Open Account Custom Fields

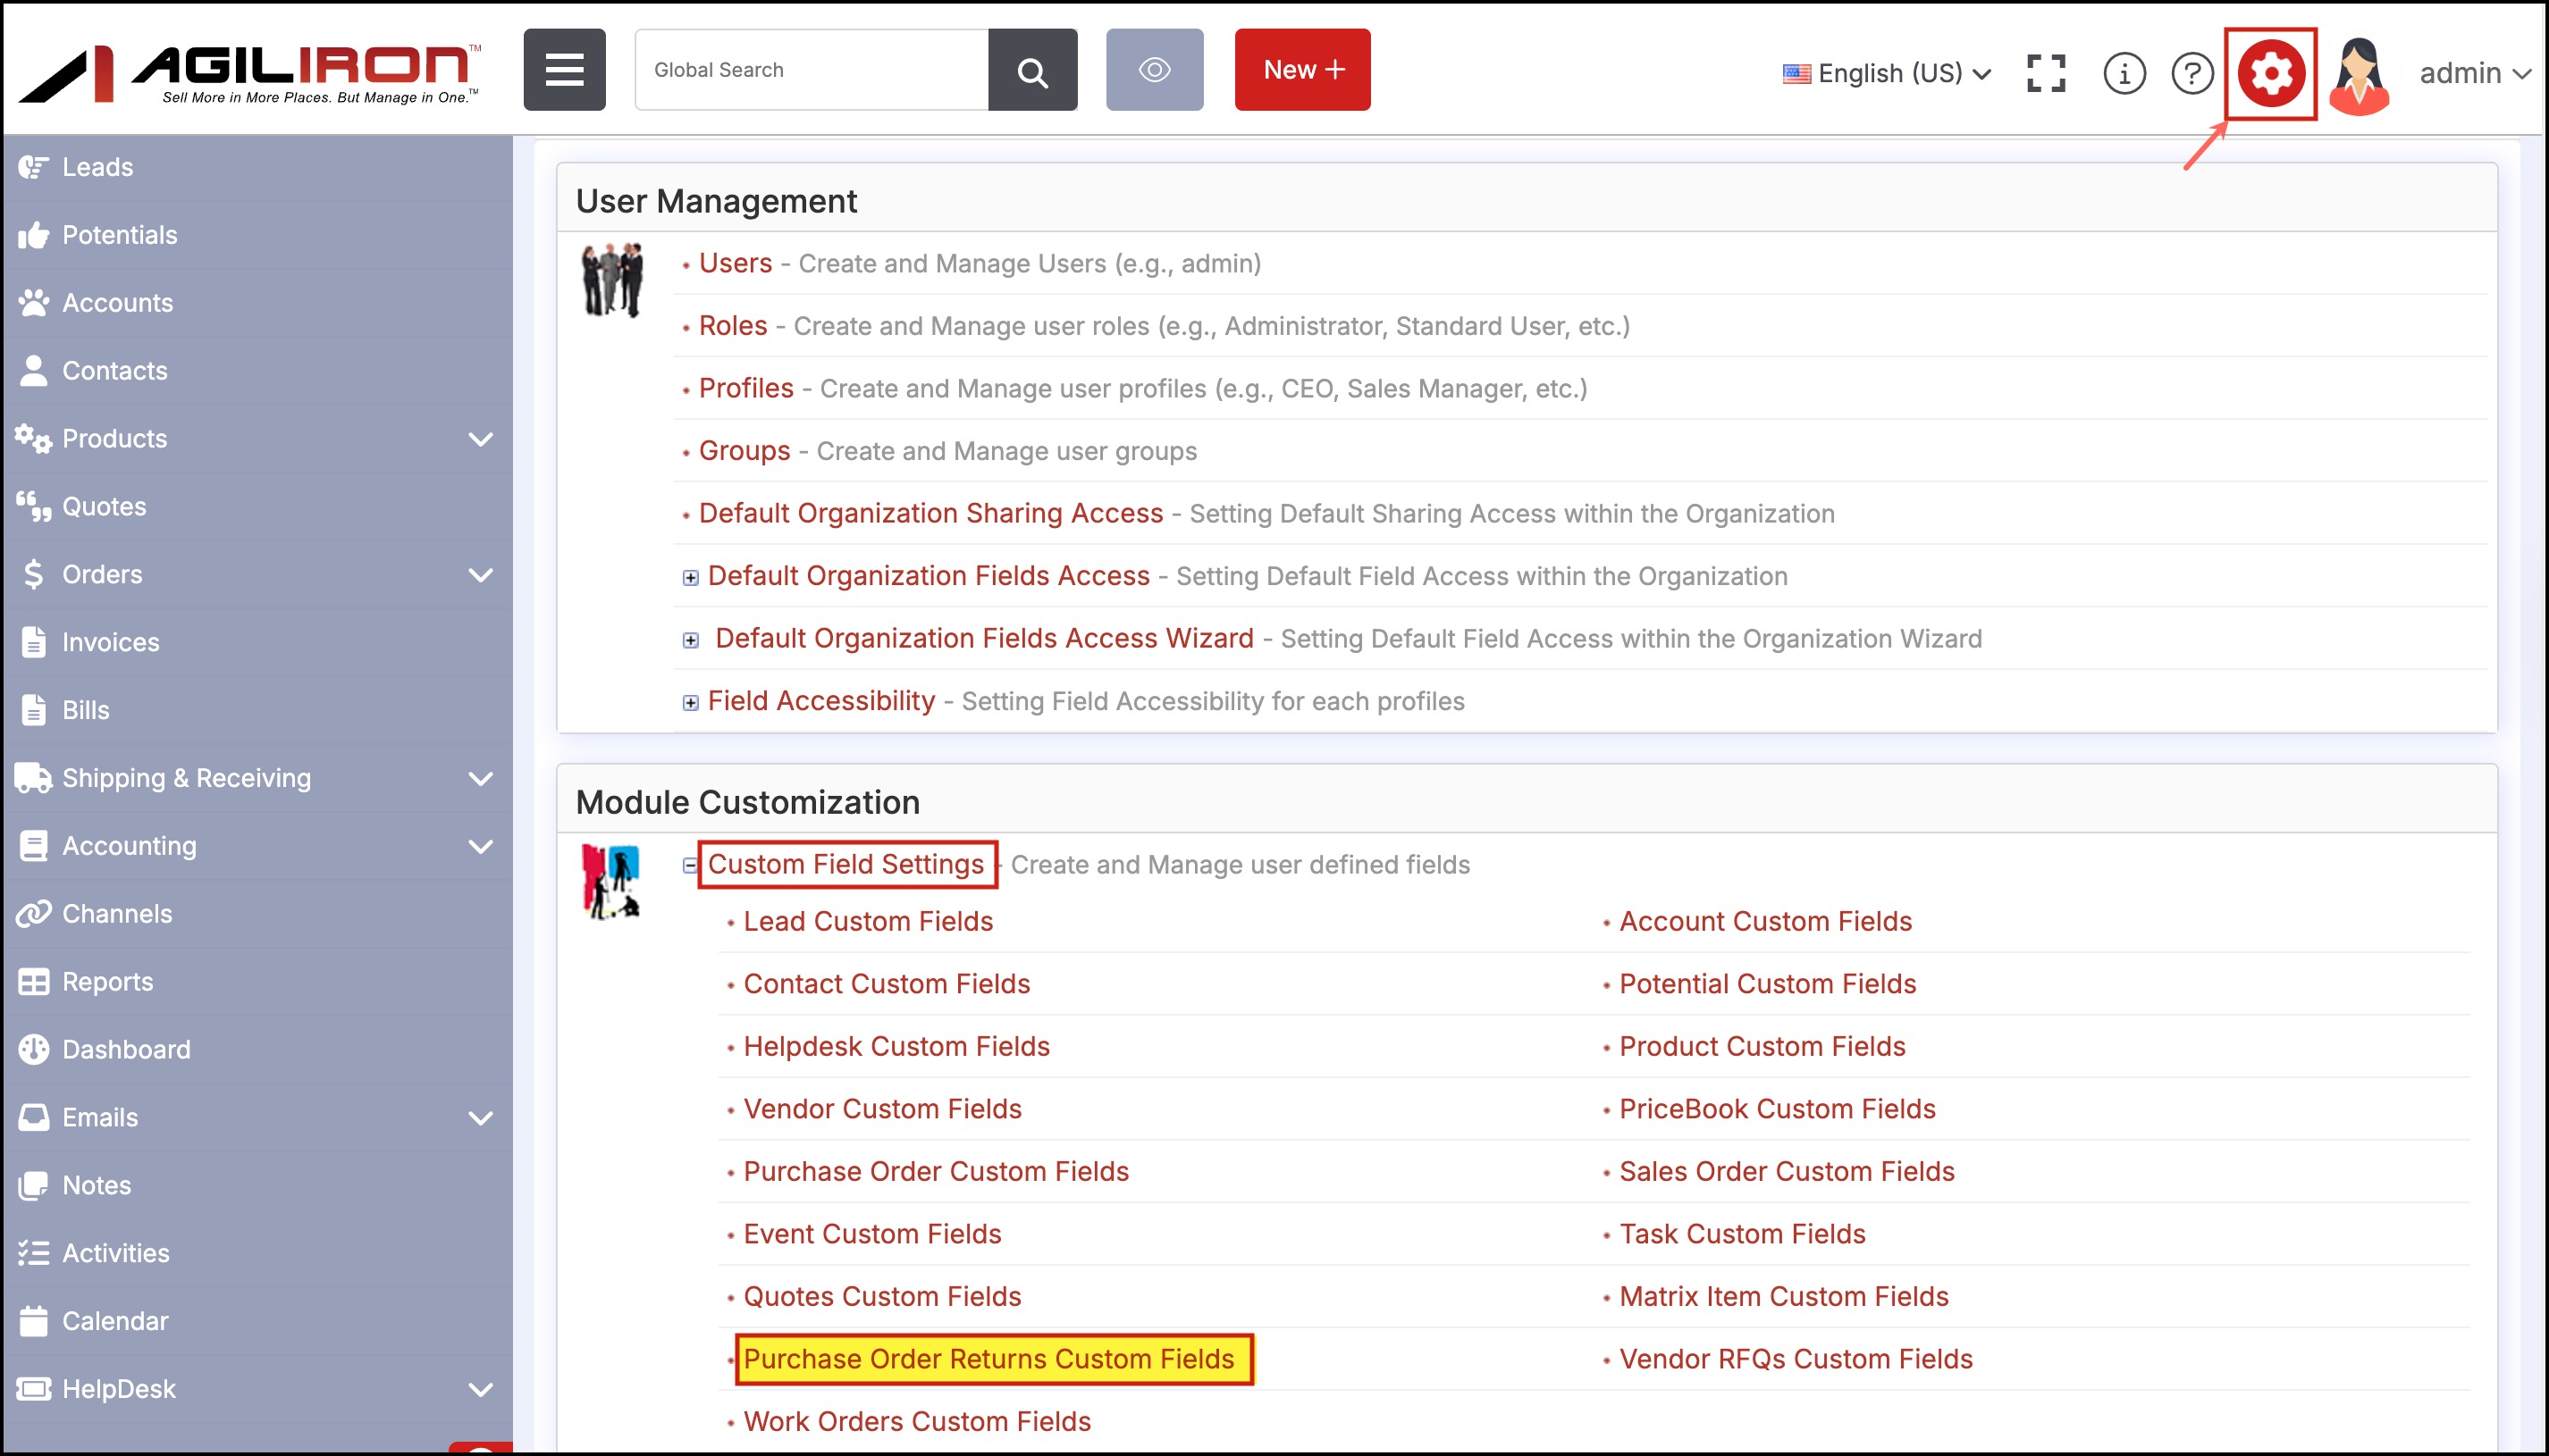click(x=1764, y=921)
